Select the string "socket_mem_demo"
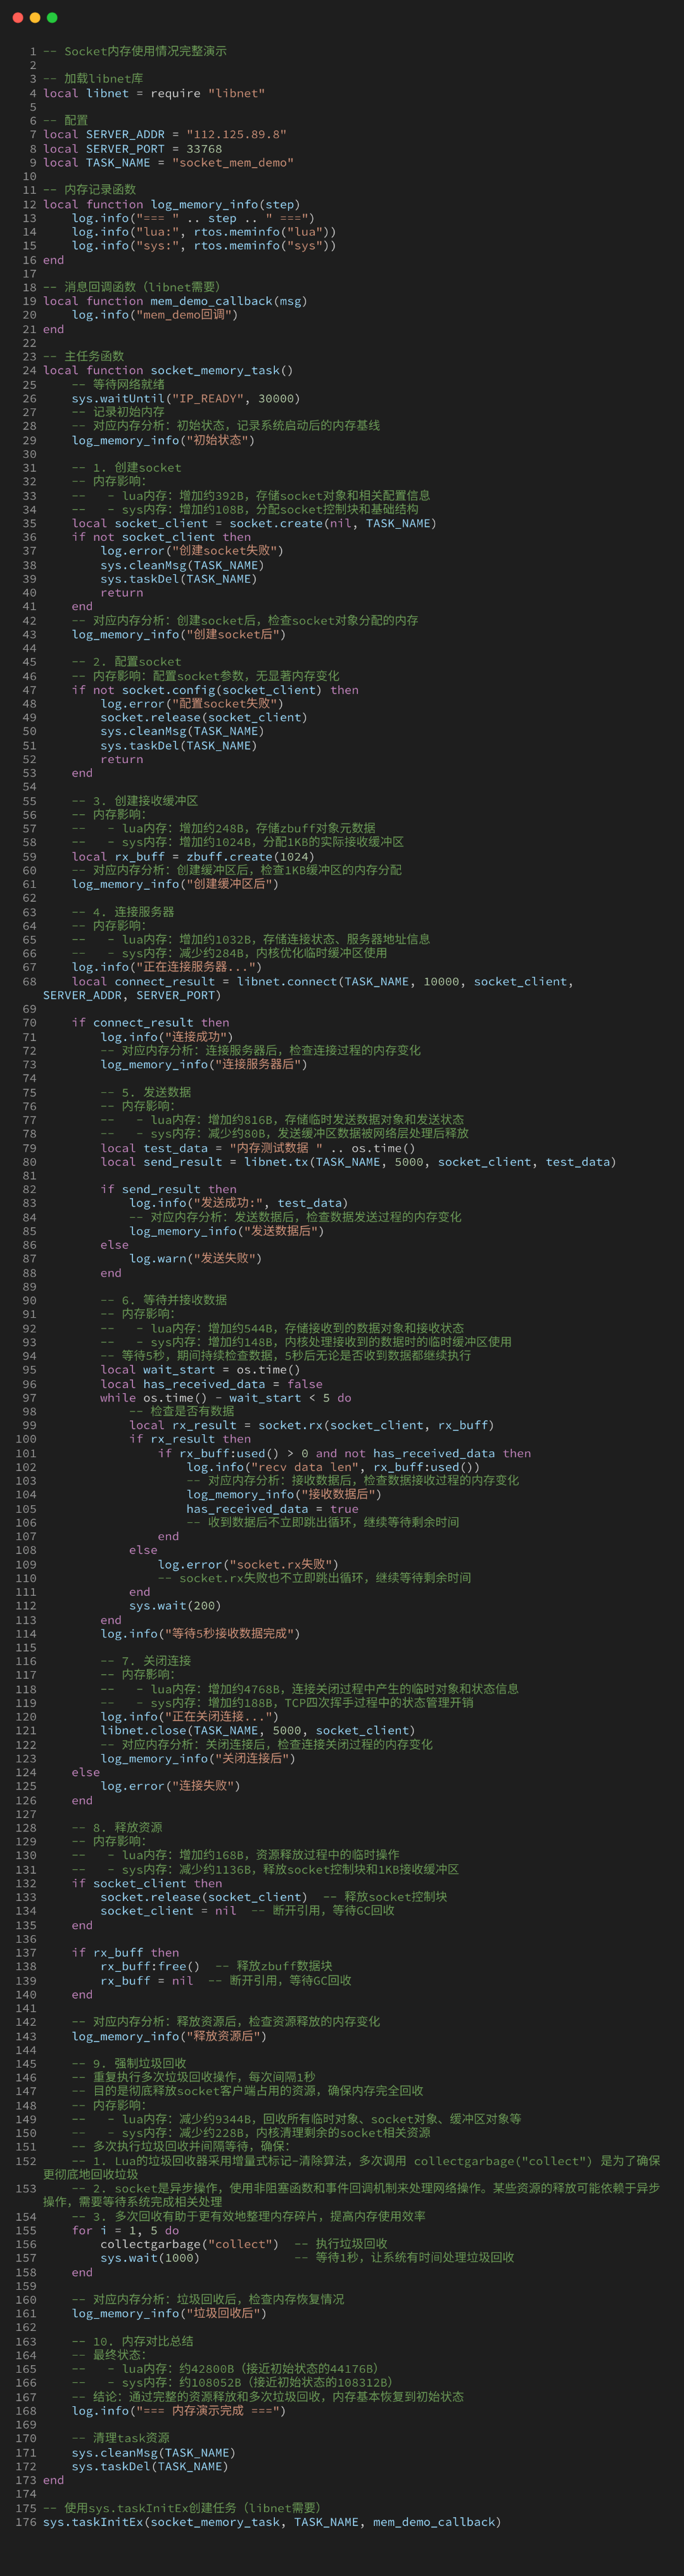This screenshot has height=2576, width=684. tap(233, 162)
